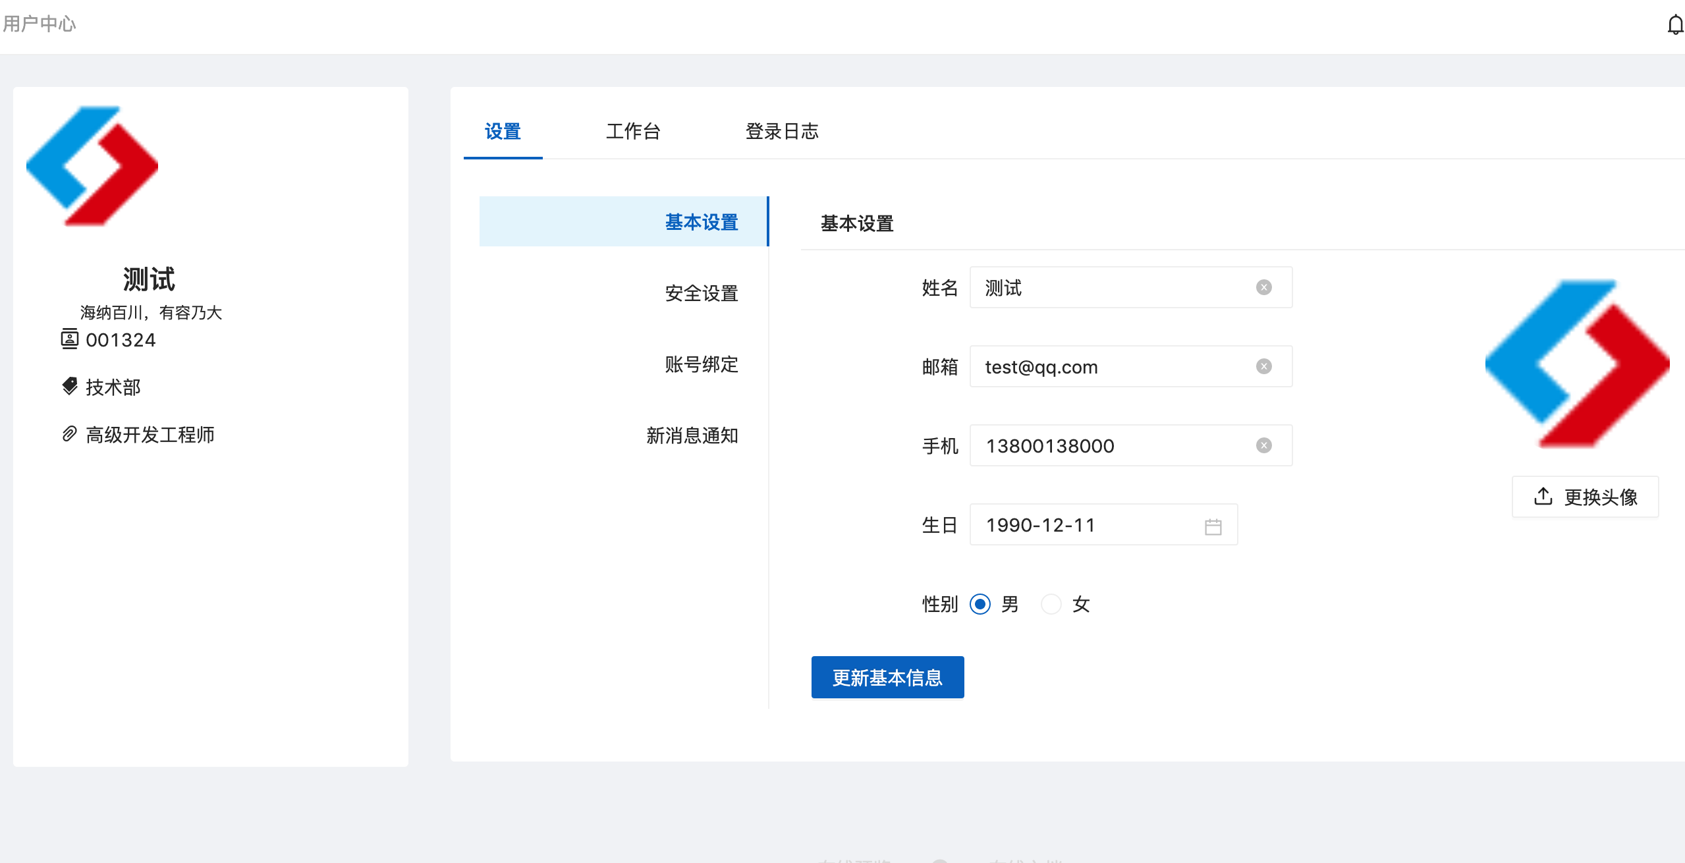Clear the phone number with X icon
1685x863 pixels.
click(1263, 445)
